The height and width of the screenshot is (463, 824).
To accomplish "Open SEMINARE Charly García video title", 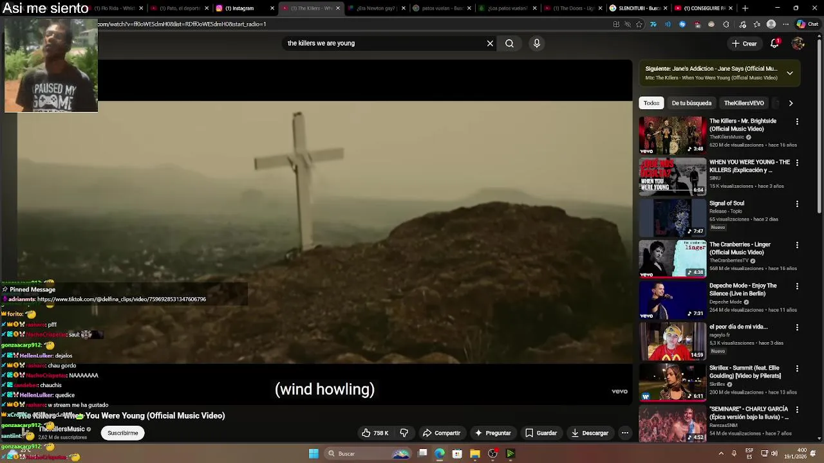I will (x=749, y=413).
